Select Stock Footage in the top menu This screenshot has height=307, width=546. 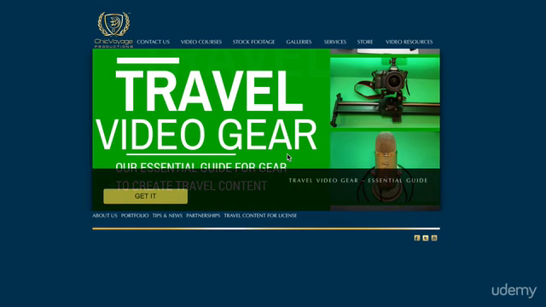click(253, 42)
